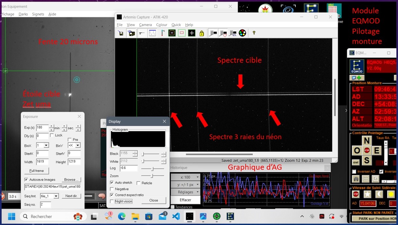This screenshot has height=225, width=398.
Task: Open the RGB color wheel tool
Action: pos(242,33)
